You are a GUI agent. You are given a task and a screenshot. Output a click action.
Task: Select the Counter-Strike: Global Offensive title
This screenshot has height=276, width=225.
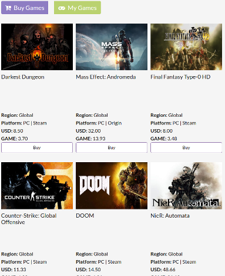click(x=29, y=219)
